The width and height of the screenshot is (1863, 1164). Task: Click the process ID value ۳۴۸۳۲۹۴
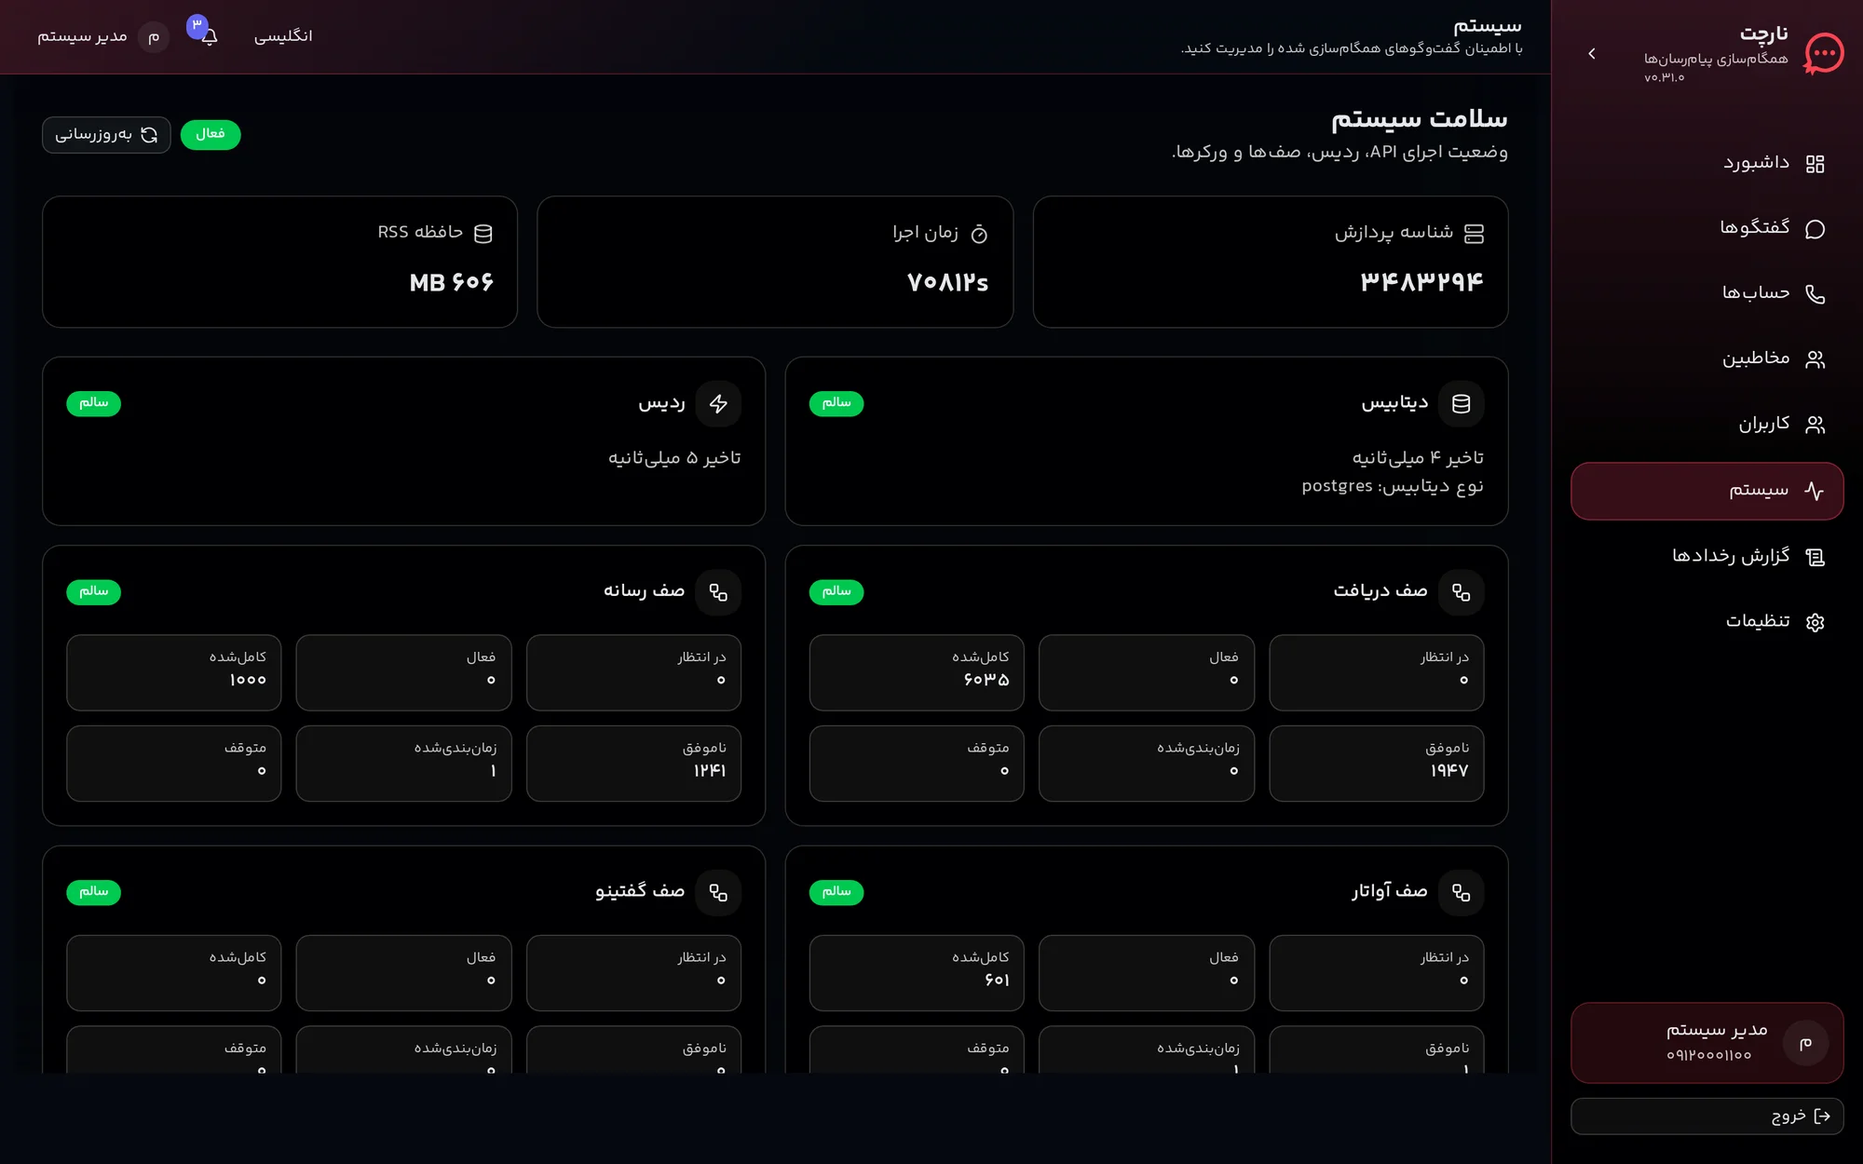[x=1421, y=281]
